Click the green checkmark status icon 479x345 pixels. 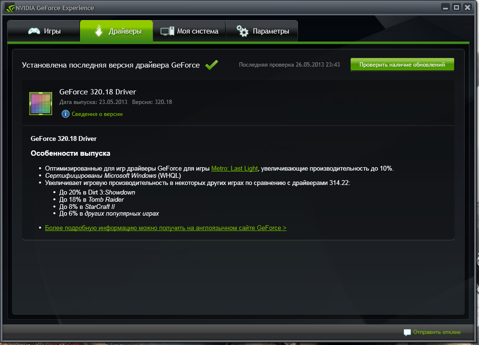[211, 65]
